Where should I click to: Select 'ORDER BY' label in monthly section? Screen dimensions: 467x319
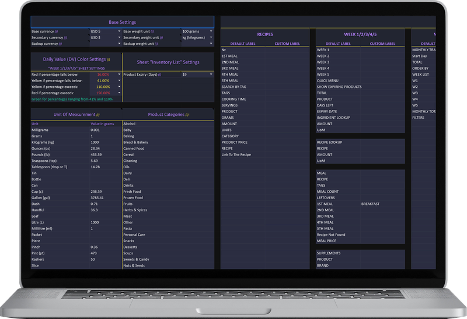pyautogui.click(x=420, y=68)
